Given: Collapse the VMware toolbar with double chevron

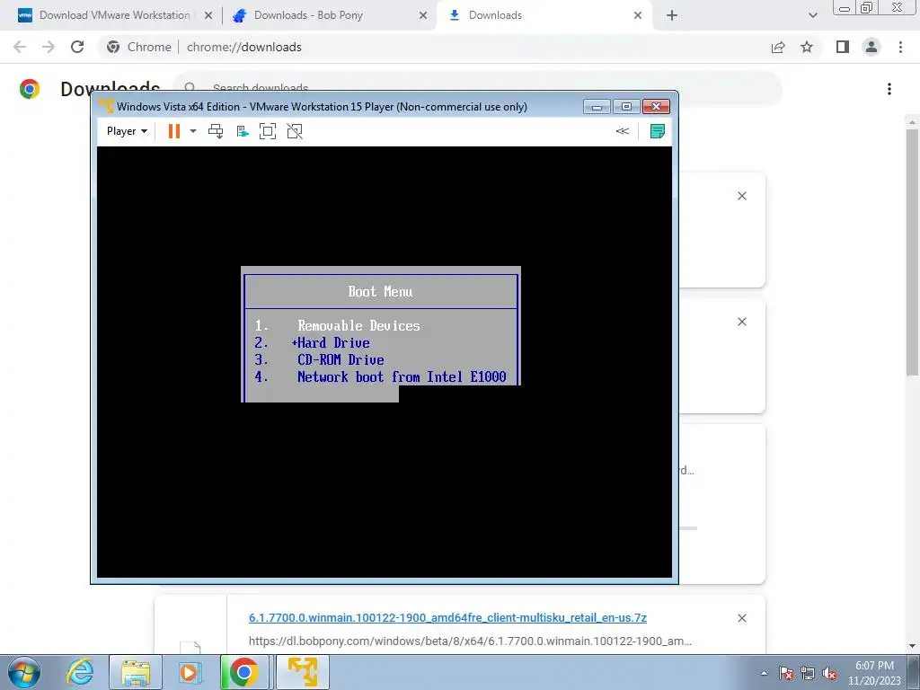Looking at the screenshot, I should [x=623, y=131].
